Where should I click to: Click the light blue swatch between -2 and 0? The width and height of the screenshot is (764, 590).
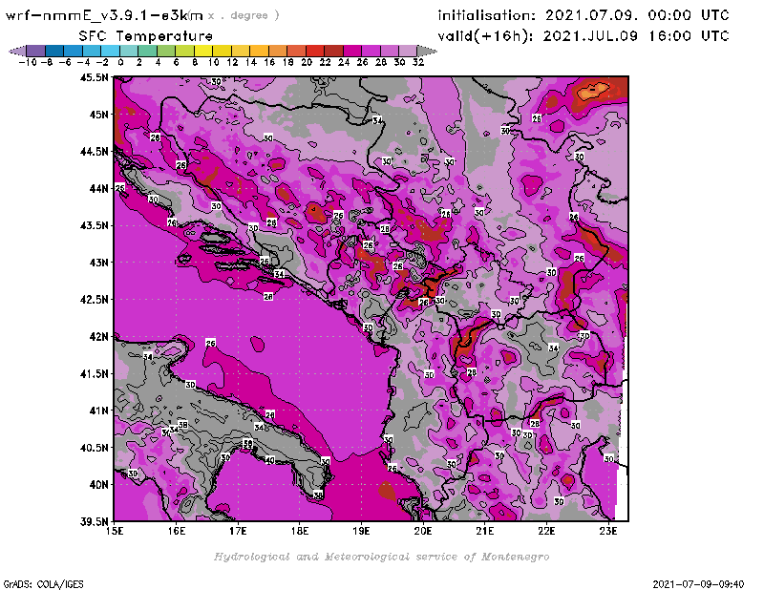point(110,51)
